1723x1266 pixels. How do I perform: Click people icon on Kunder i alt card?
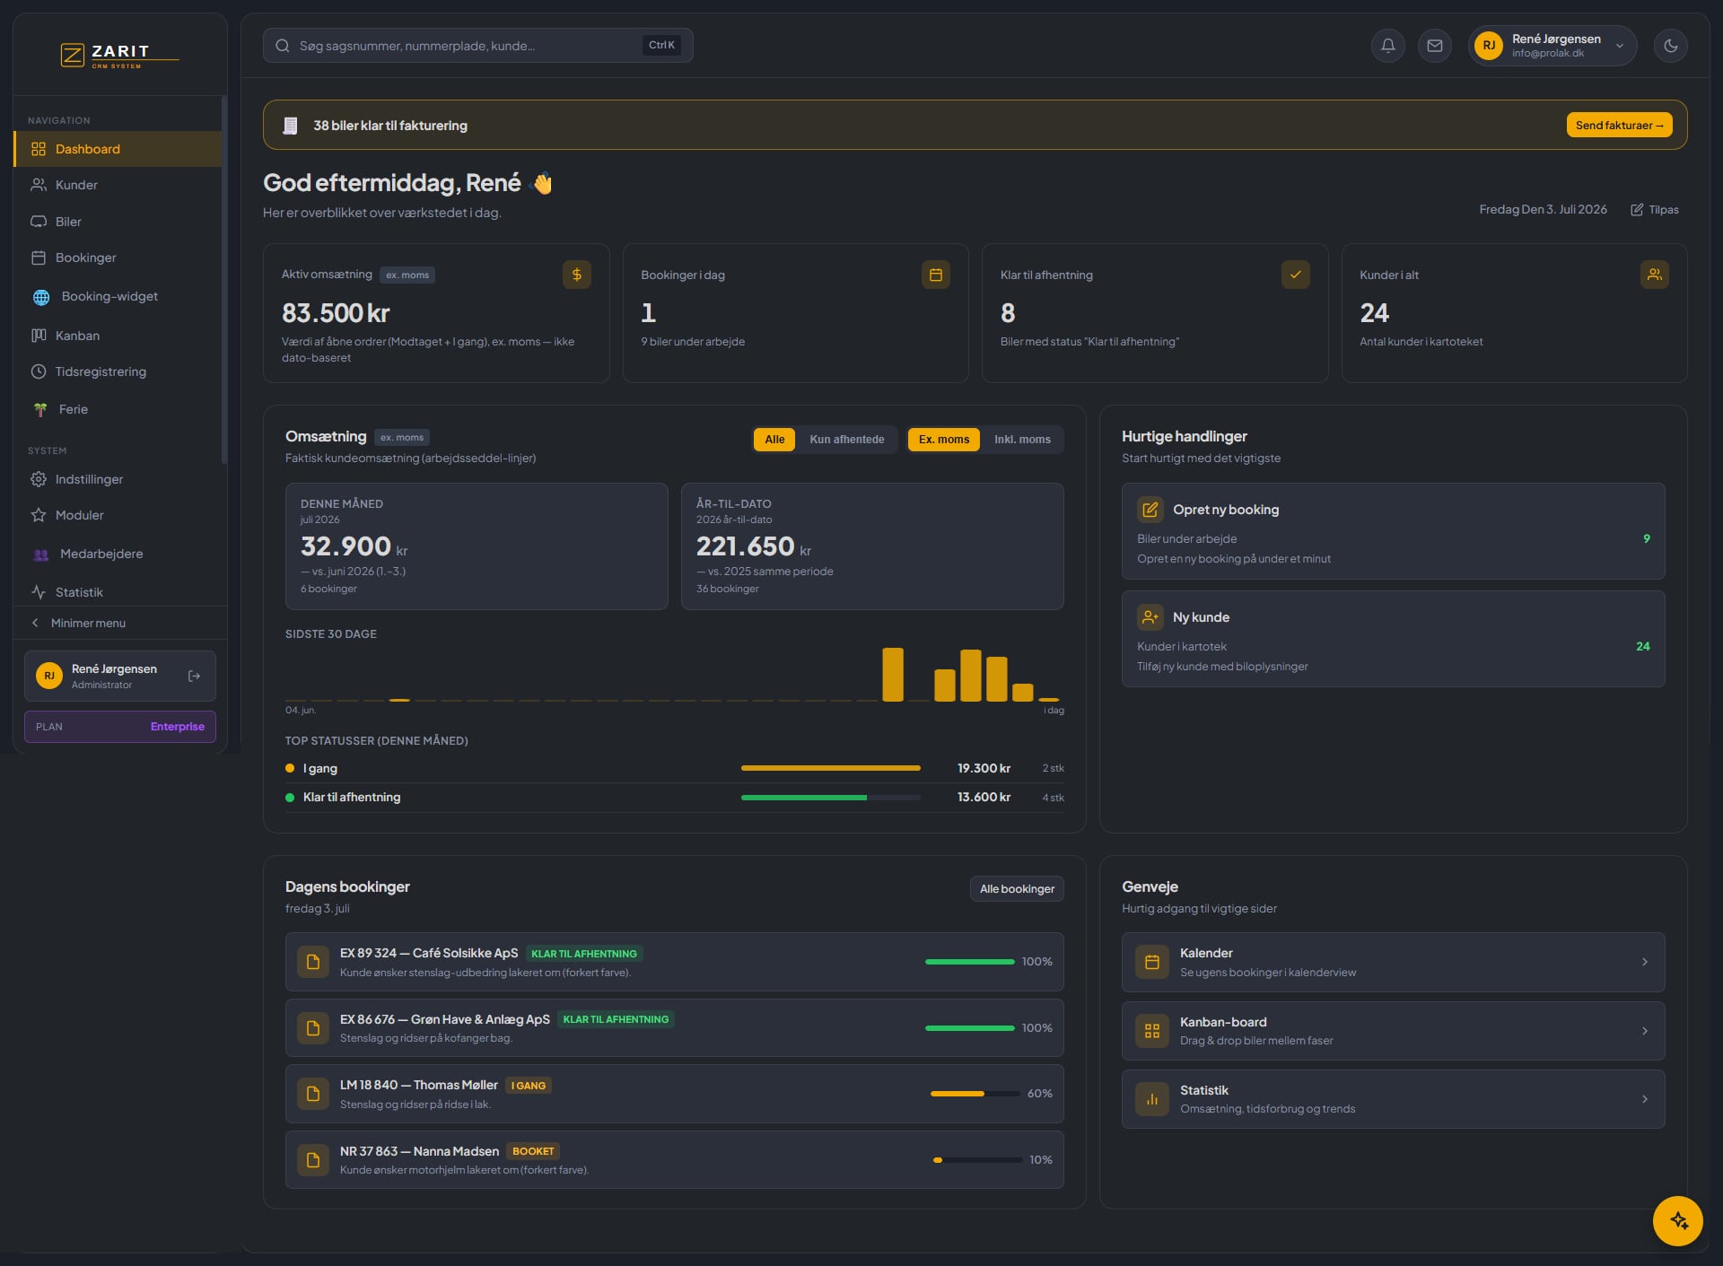[x=1654, y=275]
